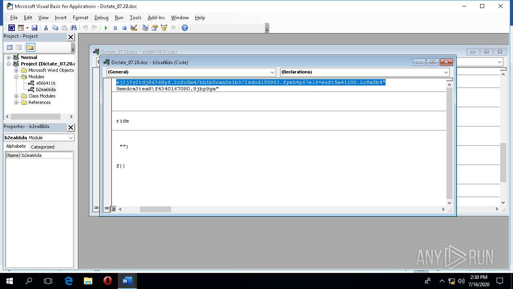Open Windows Start button
This screenshot has height=289, width=513.
(10, 281)
